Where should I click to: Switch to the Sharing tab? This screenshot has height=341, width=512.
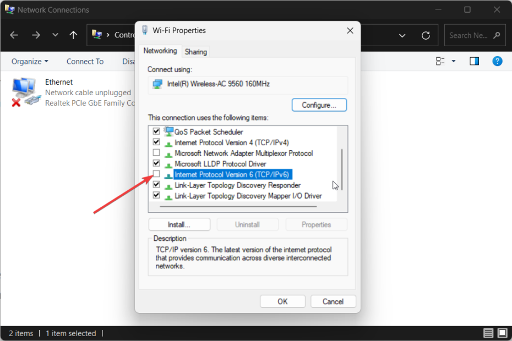pos(195,51)
